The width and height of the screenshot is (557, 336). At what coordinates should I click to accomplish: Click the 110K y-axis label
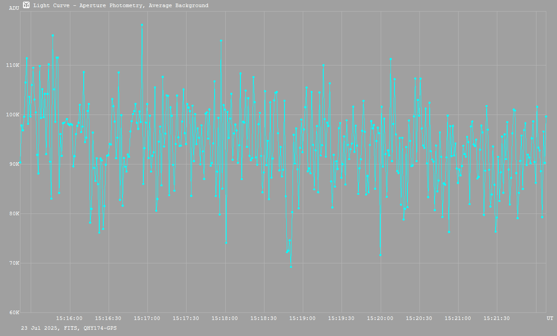coord(12,66)
